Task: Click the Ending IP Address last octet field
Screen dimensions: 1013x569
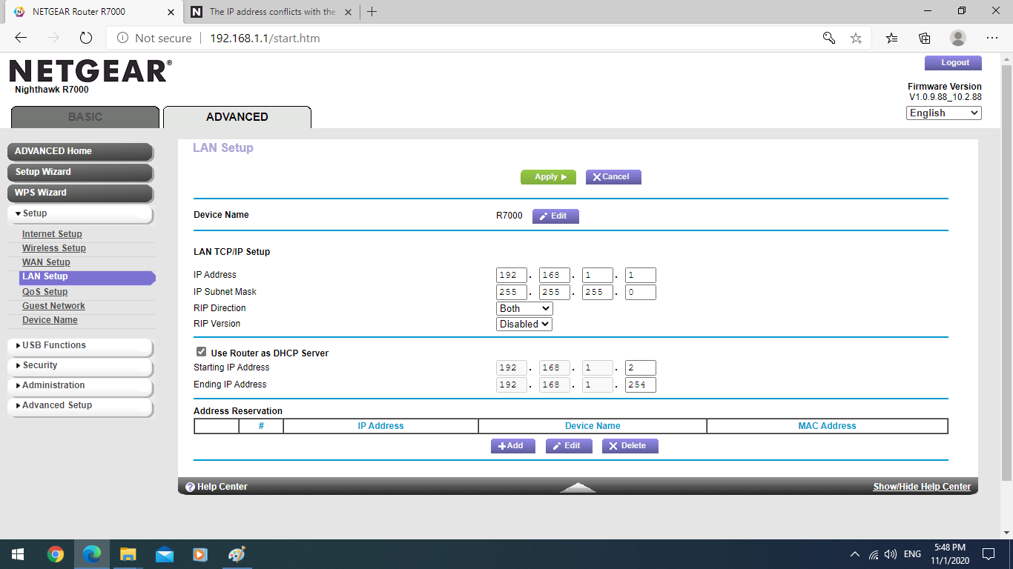Action: coord(639,385)
